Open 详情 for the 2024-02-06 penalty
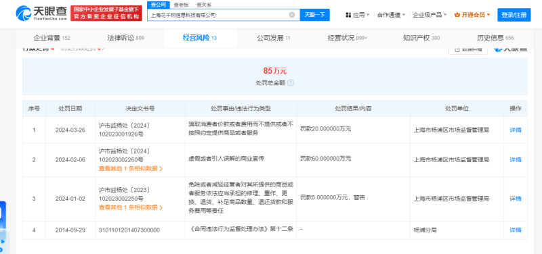This screenshot has width=542, height=254. [516, 159]
